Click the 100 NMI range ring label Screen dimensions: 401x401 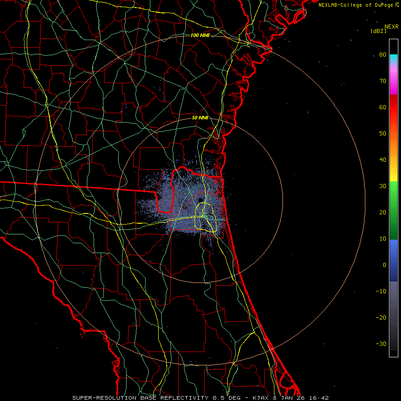[x=200, y=35]
